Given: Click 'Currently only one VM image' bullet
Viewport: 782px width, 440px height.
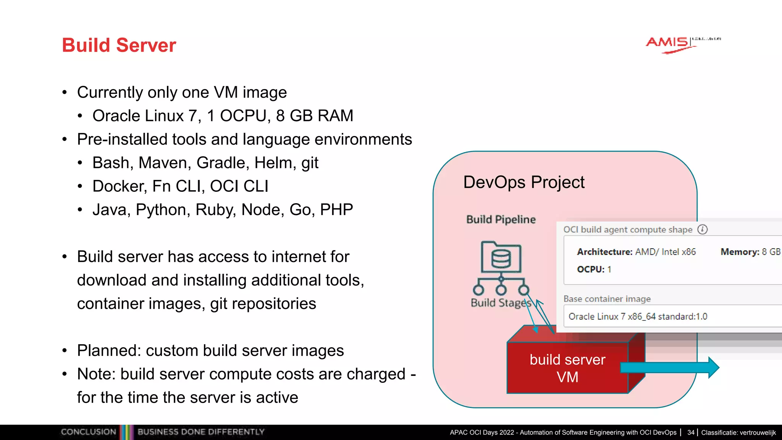Looking at the screenshot, I should tap(182, 92).
